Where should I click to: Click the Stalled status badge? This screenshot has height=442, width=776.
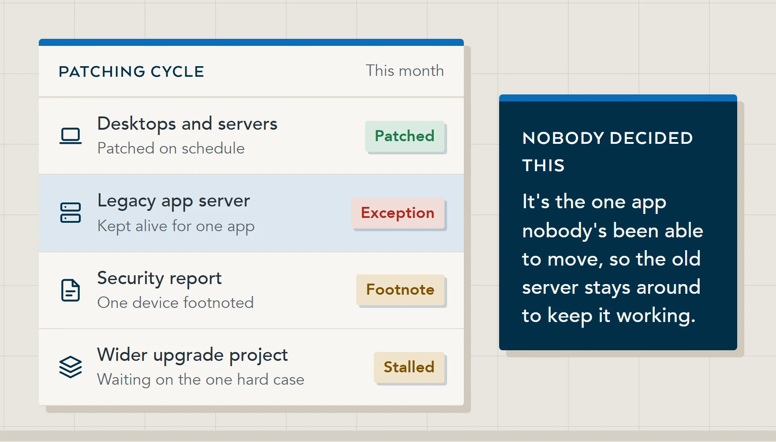pyautogui.click(x=409, y=367)
